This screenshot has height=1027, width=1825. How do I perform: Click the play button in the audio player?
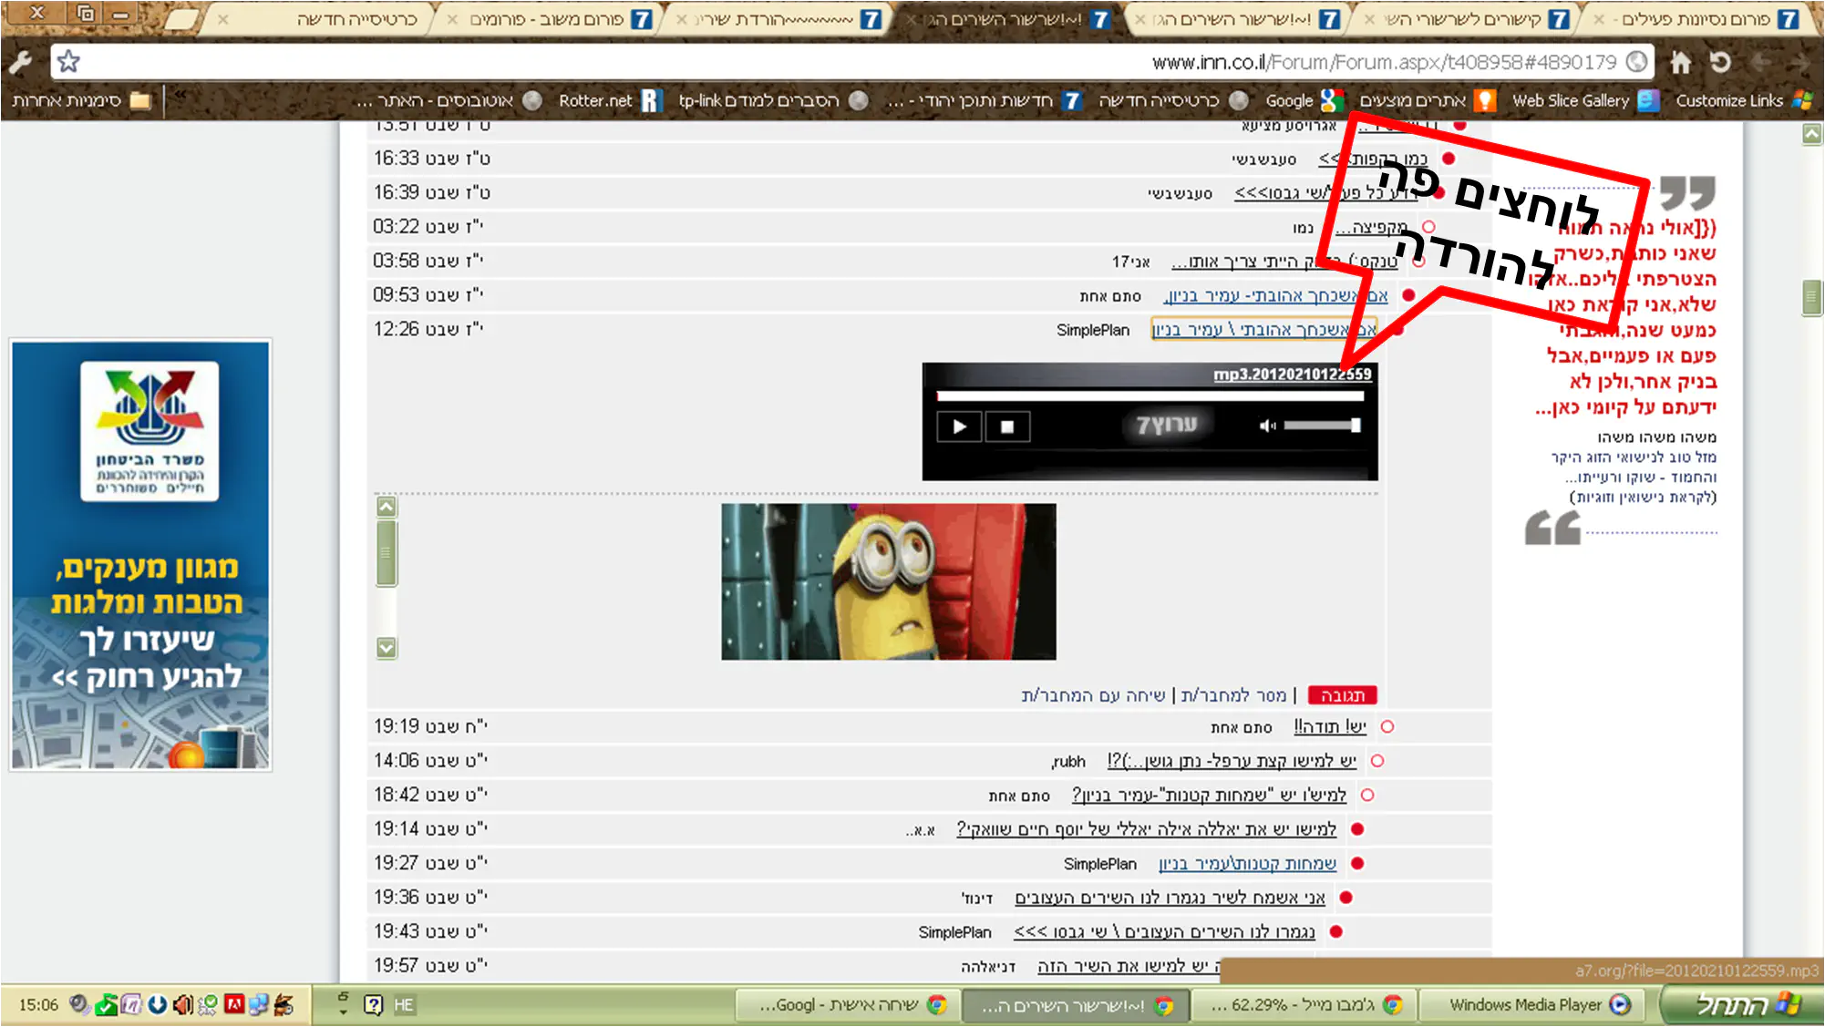pyautogui.click(x=959, y=426)
